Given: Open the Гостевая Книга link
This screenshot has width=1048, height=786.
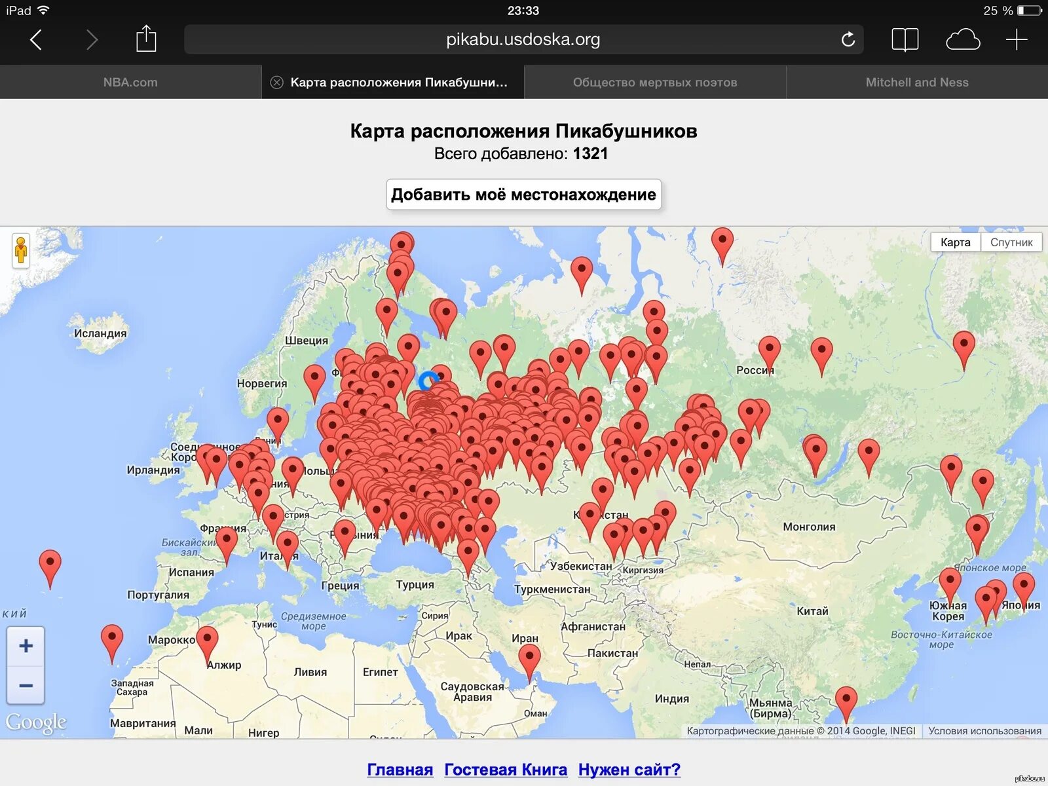Looking at the screenshot, I should 506,770.
